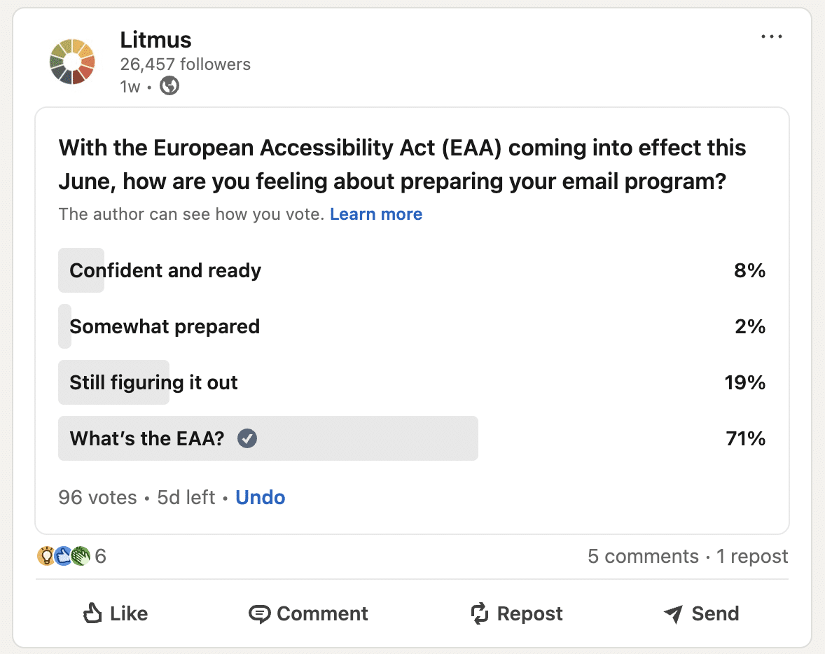Click the clapping hands reaction icon
This screenshot has width=825, height=654.
click(x=81, y=556)
